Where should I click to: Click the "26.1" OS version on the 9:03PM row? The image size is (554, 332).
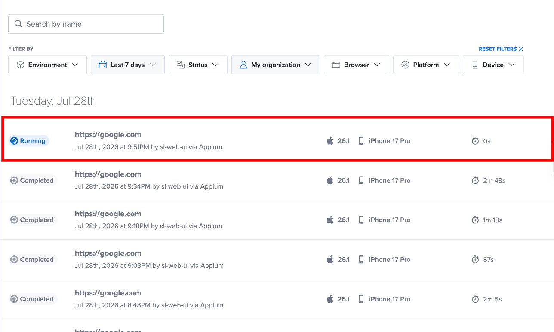[x=344, y=260]
